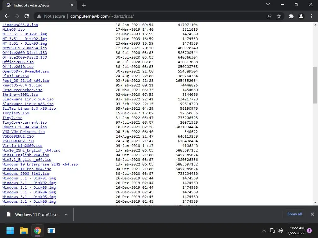The width and height of the screenshot is (318, 238).
Task: Download Win10_21H2_English_x64.iso
Action: tap(31, 151)
